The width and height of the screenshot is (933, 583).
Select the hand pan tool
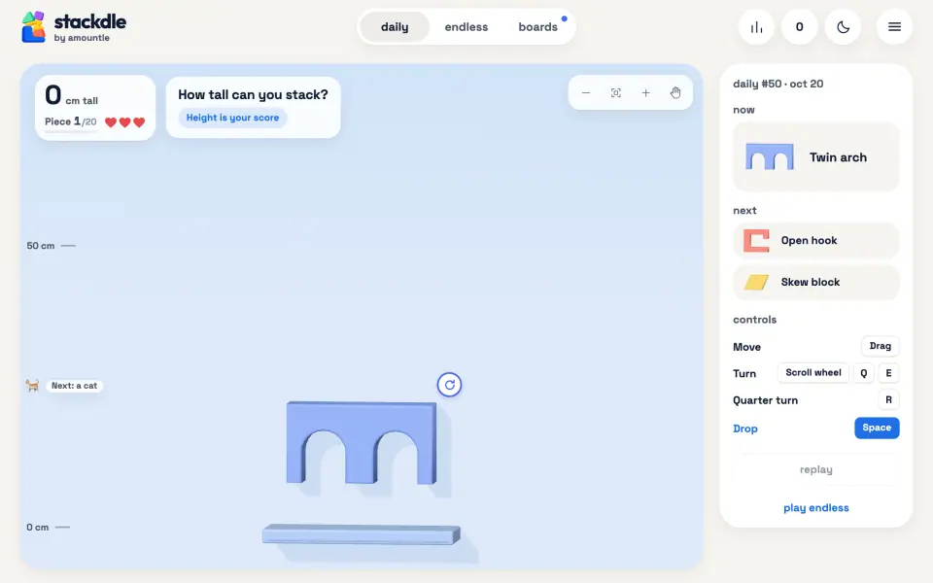(675, 93)
